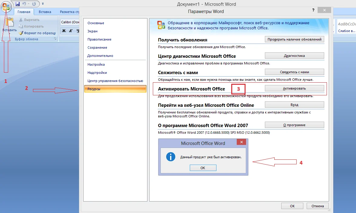Click the Office logo icon in resources header
Screen dimensions: 356x213
(x=161, y=25)
